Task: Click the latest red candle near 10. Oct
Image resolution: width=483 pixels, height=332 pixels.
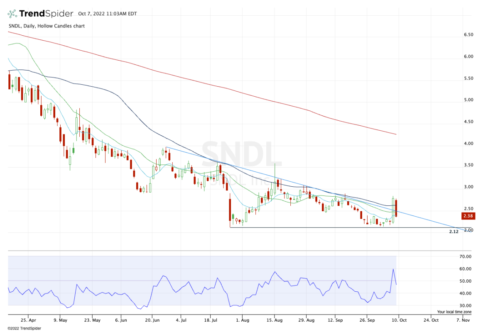Action: pos(396,208)
